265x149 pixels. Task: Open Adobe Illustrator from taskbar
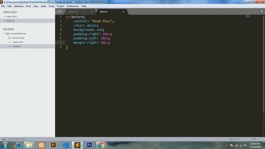coord(53,145)
